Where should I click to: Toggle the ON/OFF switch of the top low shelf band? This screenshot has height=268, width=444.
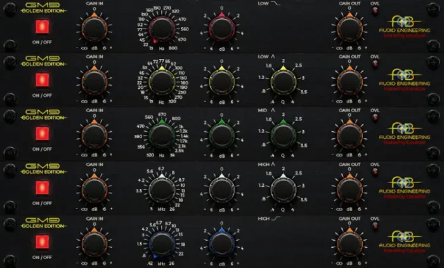tap(43, 27)
